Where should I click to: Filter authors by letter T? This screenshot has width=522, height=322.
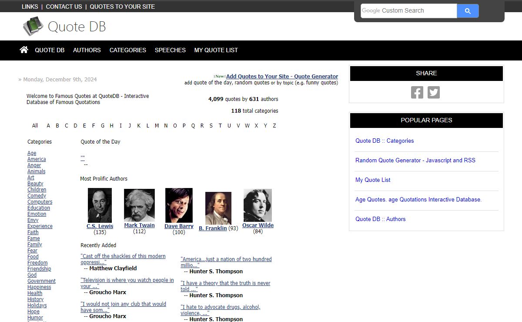click(220, 126)
